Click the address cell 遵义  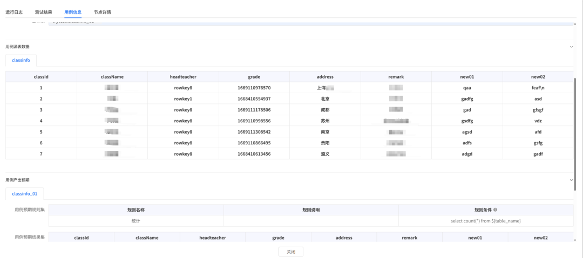[x=325, y=154]
